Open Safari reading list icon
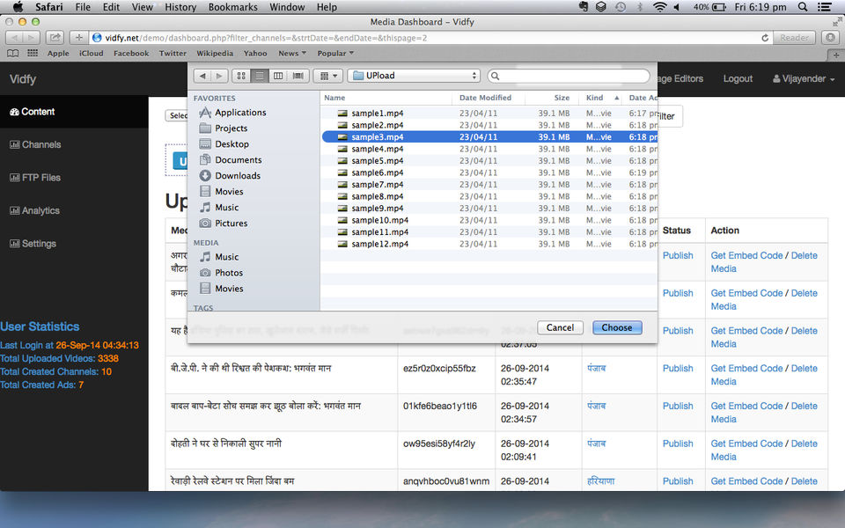This screenshot has width=845, height=528. coord(13,54)
